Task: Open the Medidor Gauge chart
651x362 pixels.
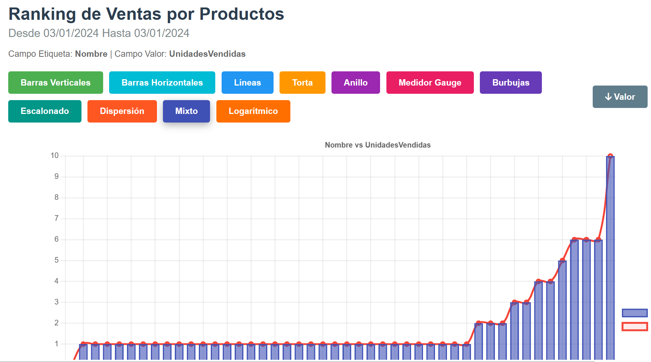Action: tap(430, 83)
